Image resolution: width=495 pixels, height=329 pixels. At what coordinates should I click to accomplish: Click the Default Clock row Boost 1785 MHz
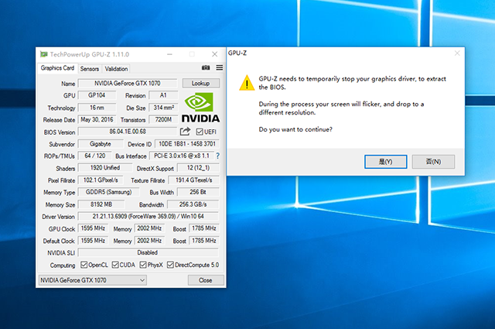tap(204, 241)
